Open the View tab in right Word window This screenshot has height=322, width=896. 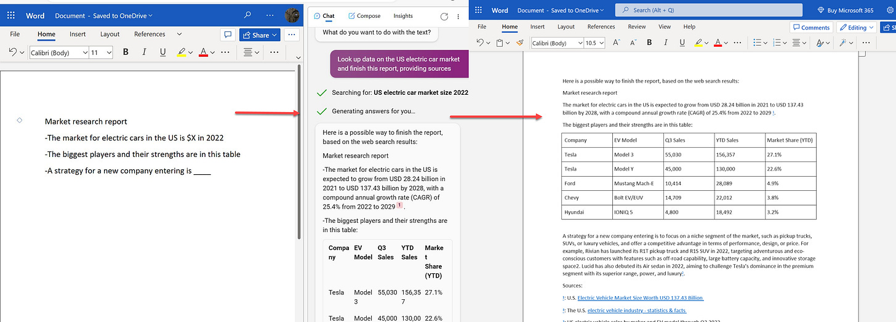(665, 27)
